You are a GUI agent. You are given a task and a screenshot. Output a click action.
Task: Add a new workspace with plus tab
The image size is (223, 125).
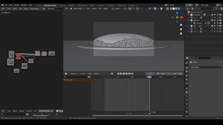tap(137, 6)
